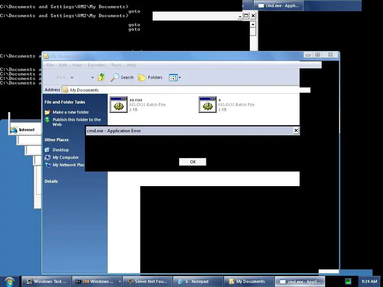383x287 pixels.
Task: Click the 9:24 AM clock
Action: [369, 281]
